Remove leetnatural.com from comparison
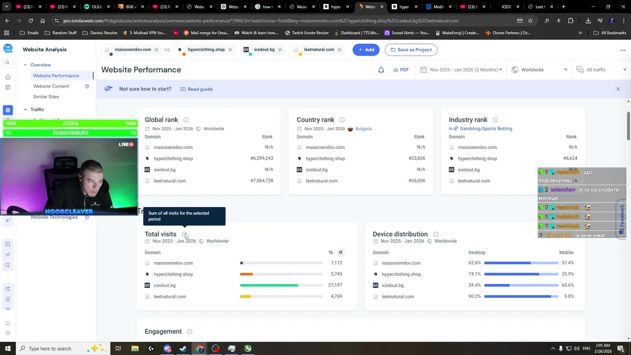Image resolution: width=631 pixels, height=355 pixels. [x=339, y=50]
